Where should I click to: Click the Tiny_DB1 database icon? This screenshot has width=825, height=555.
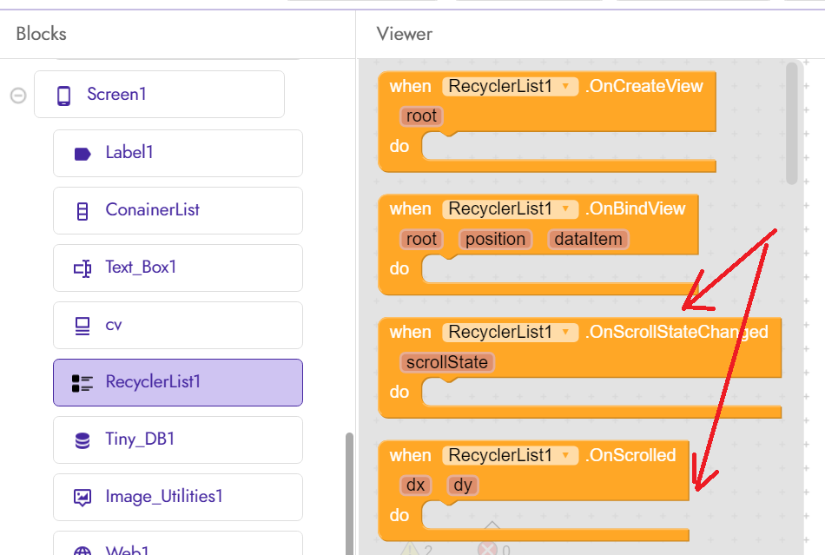point(81,439)
